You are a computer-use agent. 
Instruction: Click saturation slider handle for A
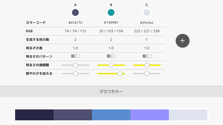[x=75, y=74]
